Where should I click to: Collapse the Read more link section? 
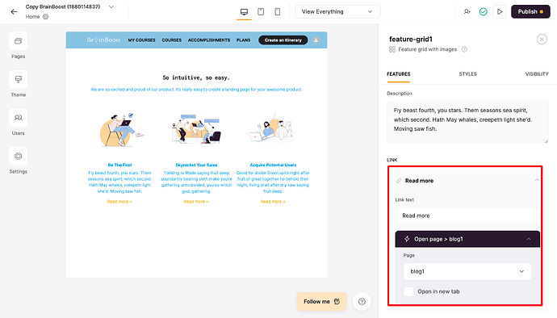click(x=536, y=181)
